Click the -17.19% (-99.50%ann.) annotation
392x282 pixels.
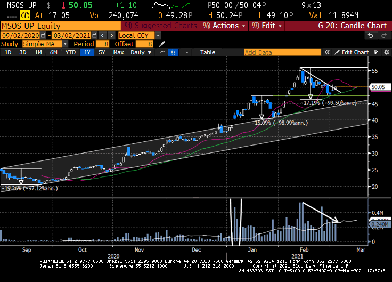pyautogui.click(x=329, y=103)
